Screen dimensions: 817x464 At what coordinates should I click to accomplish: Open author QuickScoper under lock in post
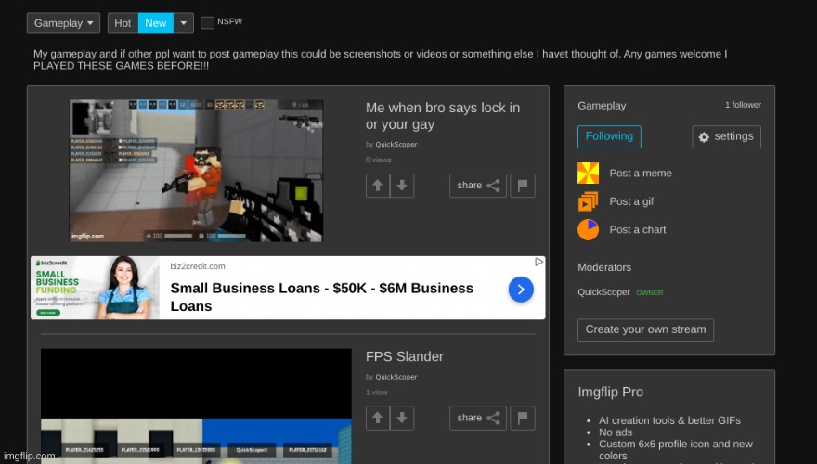pyautogui.click(x=396, y=145)
